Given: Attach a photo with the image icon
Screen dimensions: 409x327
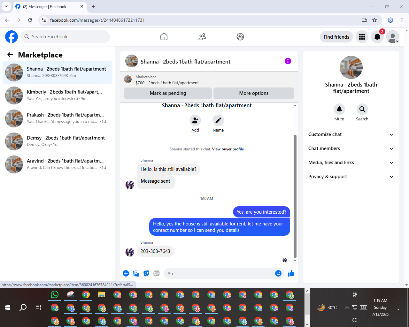Looking at the screenshot, I should [136, 273].
